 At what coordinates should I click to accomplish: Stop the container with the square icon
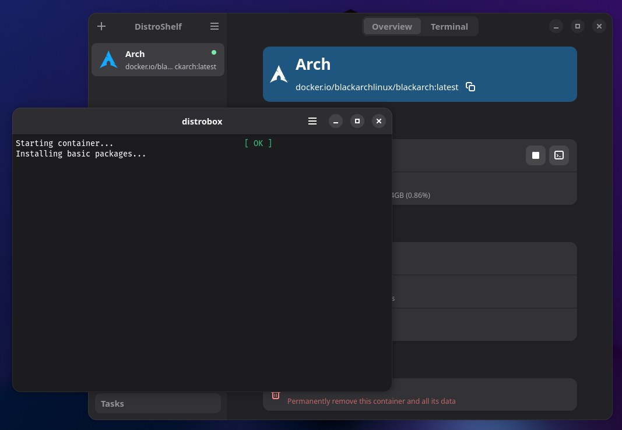536,155
